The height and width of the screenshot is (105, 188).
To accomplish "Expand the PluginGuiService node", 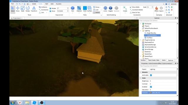I will point(141,40).
